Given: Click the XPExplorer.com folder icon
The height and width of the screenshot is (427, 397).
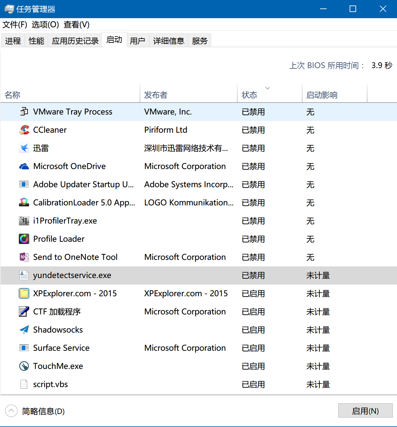Looking at the screenshot, I should coord(24,293).
